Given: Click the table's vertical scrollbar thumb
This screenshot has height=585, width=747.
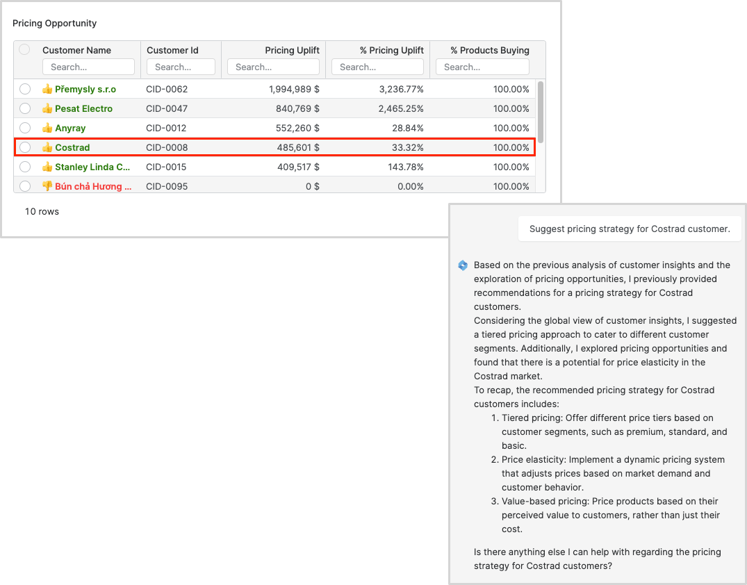Looking at the screenshot, I should click(541, 111).
